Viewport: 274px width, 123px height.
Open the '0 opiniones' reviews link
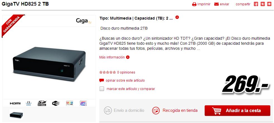pos(126,72)
